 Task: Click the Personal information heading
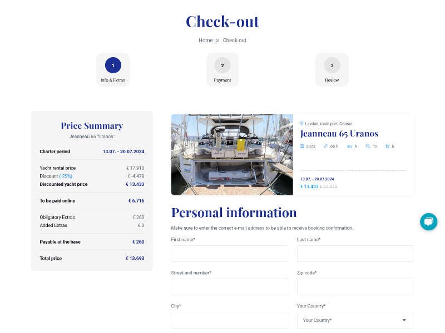point(234,213)
